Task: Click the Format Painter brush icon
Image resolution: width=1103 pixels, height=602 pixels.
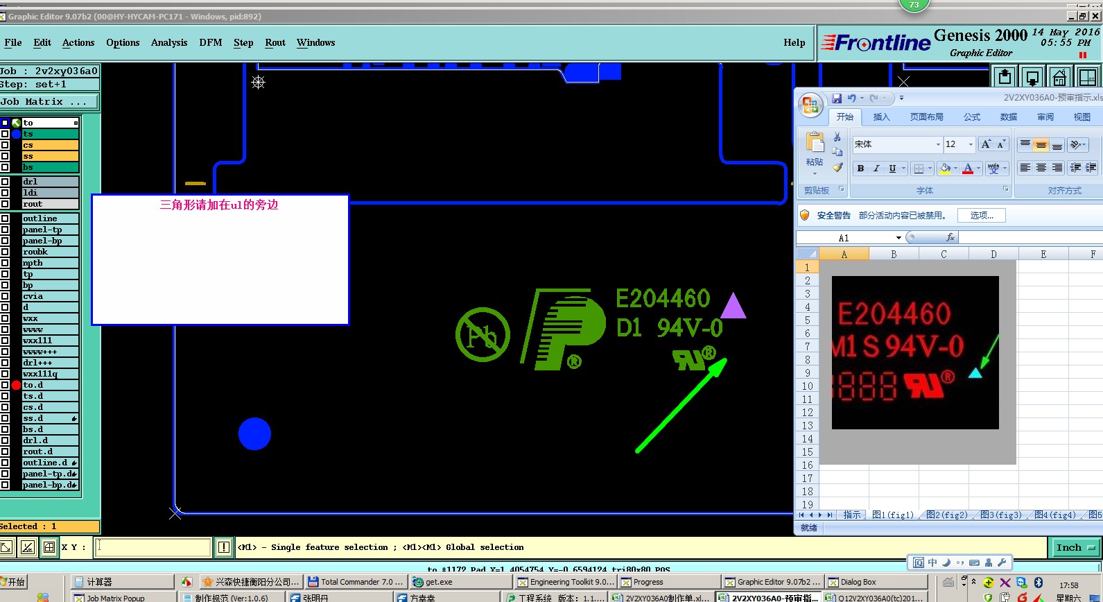Action: pos(837,167)
